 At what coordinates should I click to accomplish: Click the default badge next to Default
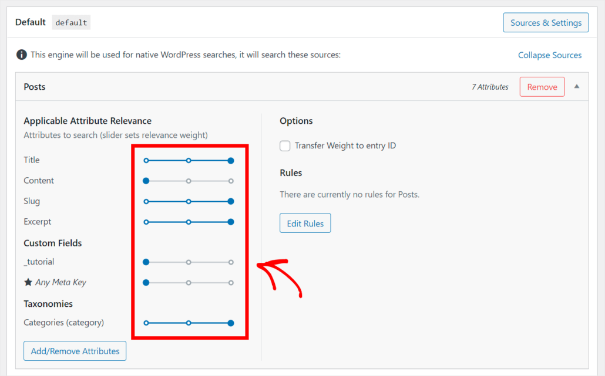point(70,22)
